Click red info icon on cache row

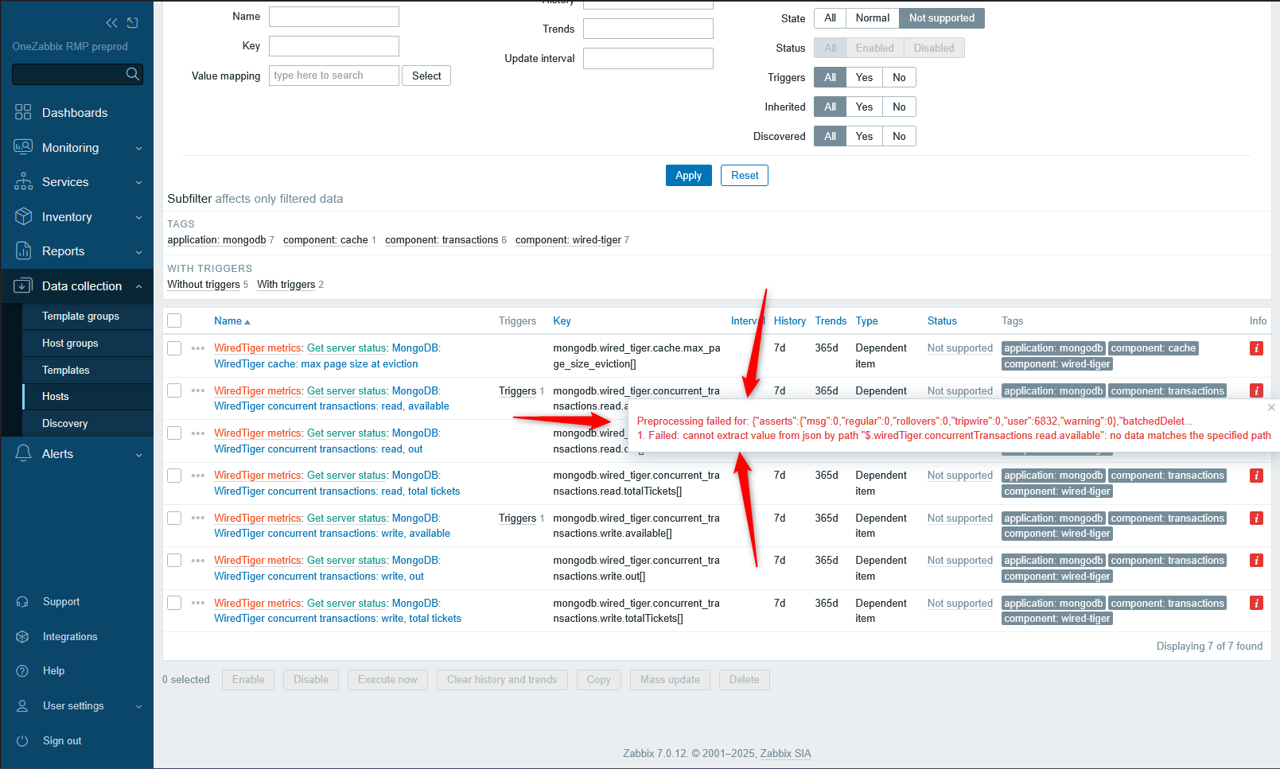1256,348
